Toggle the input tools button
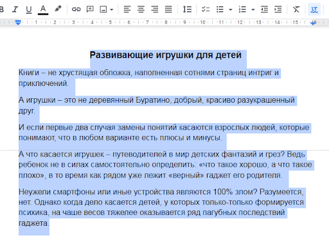Screen dimensions: 329x238 (x=314, y=10)
